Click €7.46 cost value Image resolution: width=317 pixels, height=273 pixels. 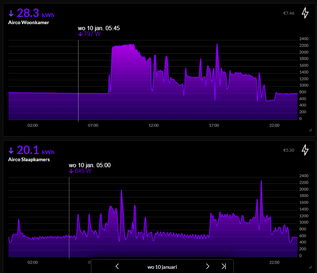[289, 13]
